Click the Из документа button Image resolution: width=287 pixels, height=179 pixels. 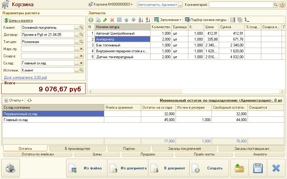[128, 168]
